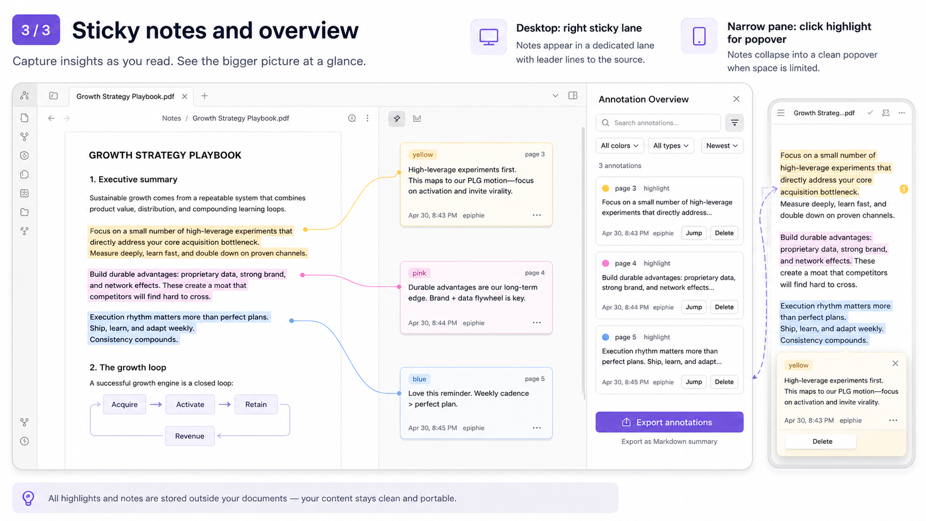The width and height of the screenshot is (926, 521).
Task: Click the chart icon next to pin
Action: click(x=417, y=118)
